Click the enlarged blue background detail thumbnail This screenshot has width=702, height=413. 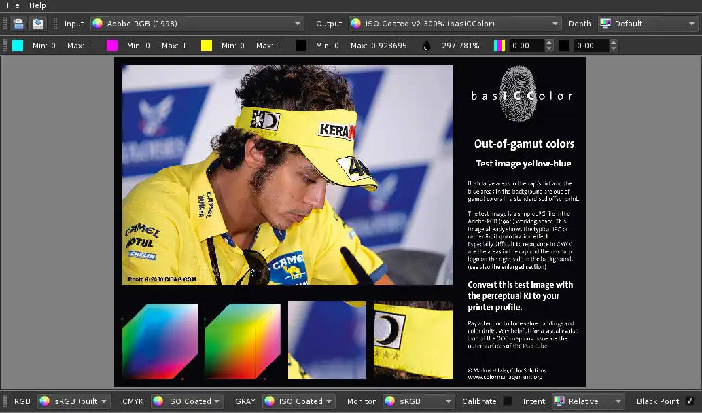(x=327, y=340)
